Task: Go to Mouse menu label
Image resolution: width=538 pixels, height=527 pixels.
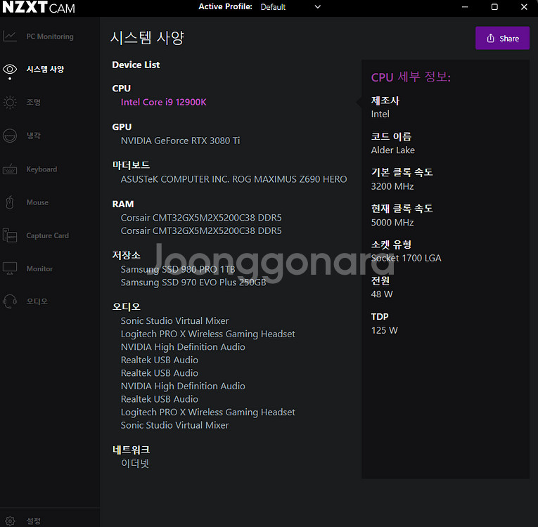Action: coord(37,202)
